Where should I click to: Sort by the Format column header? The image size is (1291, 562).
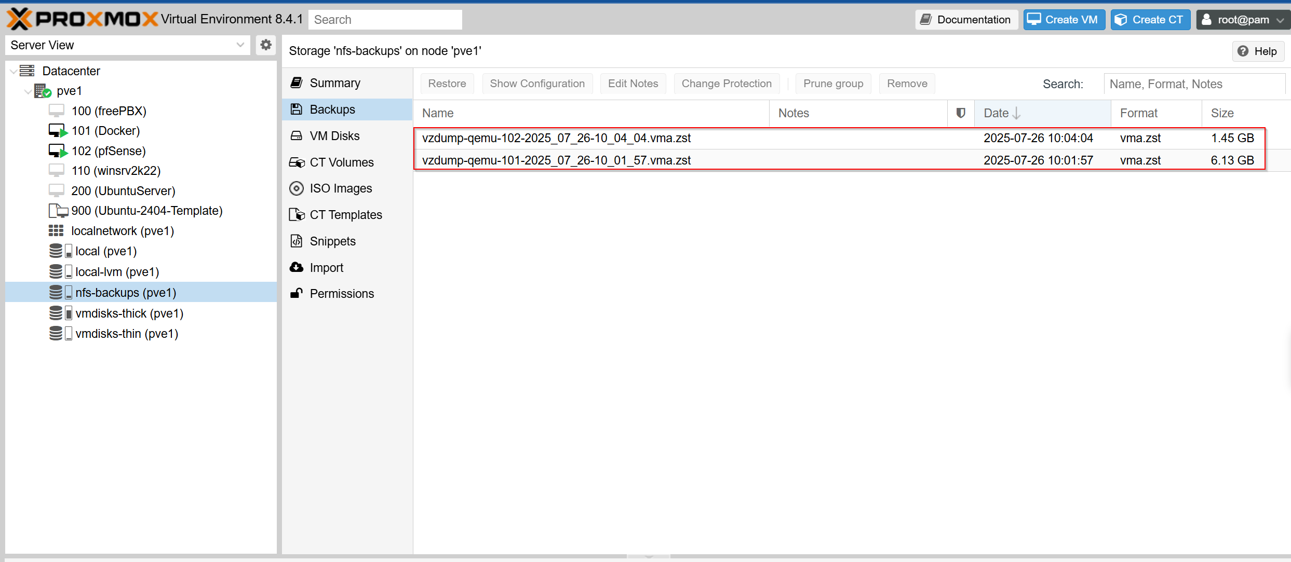(1156, 113)
